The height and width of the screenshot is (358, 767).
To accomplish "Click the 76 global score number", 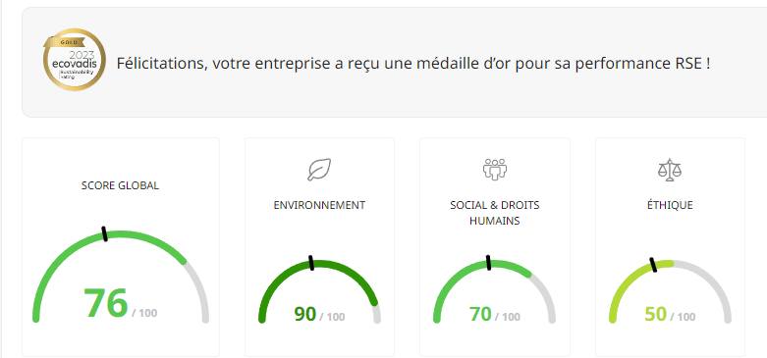I will click(x=106, y=303).
